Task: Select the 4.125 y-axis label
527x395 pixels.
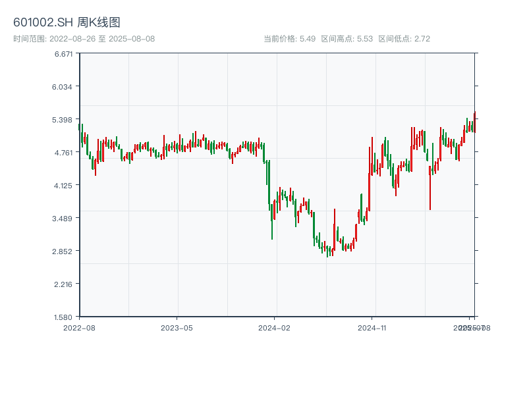Action: click(64, 186)
